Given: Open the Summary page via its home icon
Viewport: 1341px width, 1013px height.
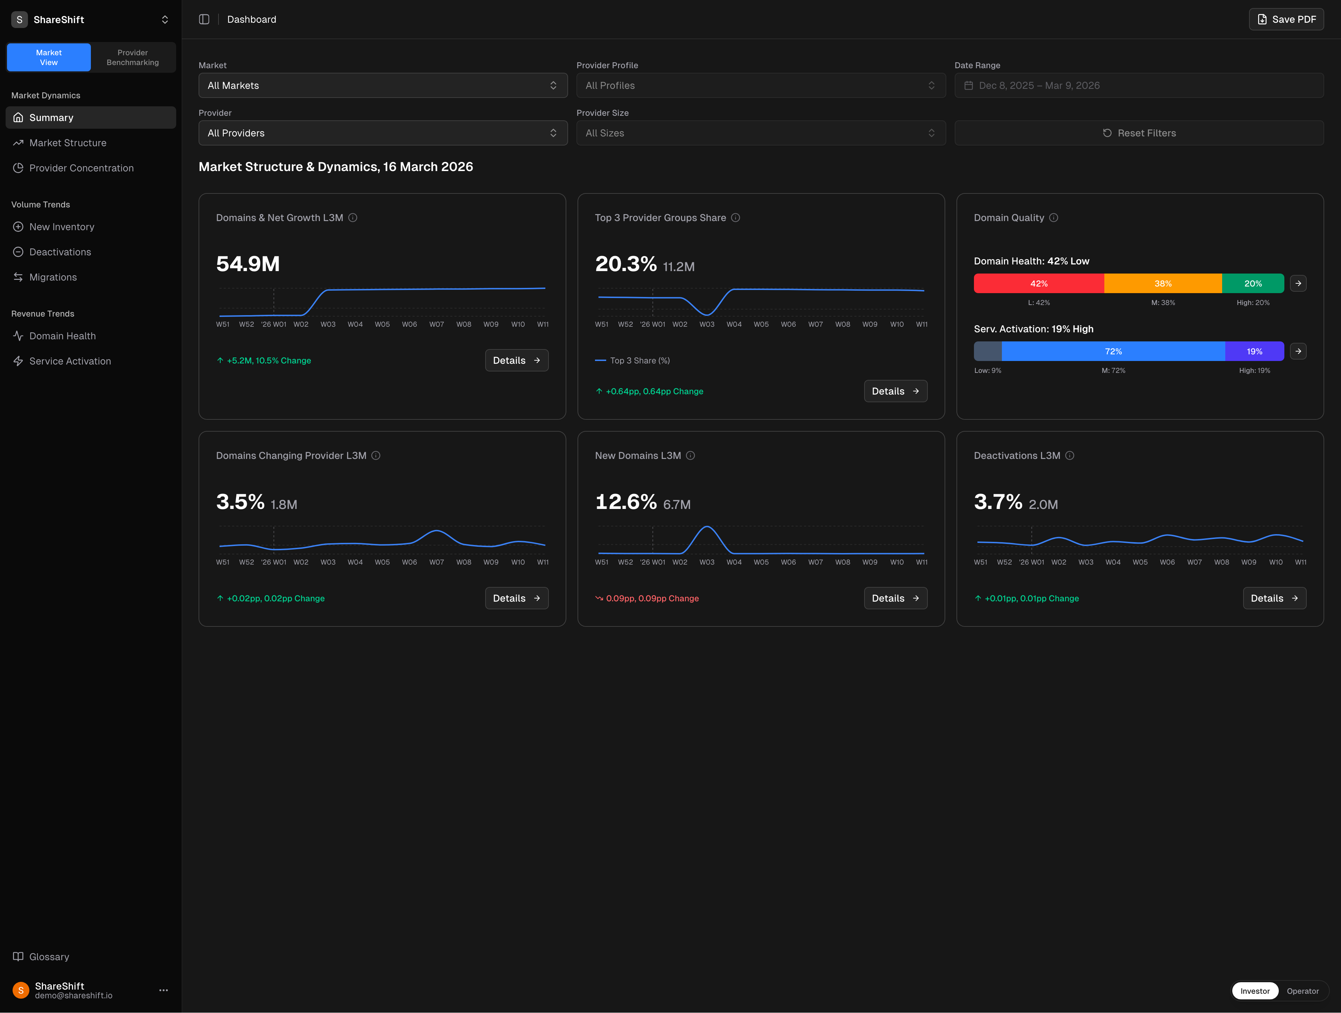Looking at the screenshot, I should pyautogui.click(x=19, y=118).
